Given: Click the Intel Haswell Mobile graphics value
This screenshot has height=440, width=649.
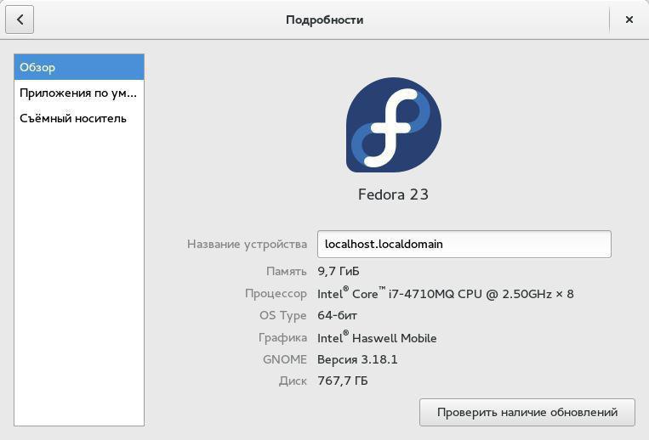Looking at the screenshot, I should coord(377,338).
